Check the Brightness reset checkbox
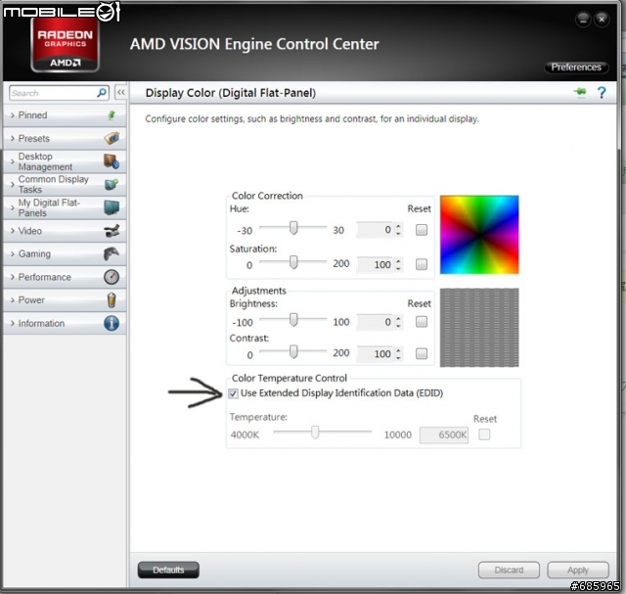Screen dimensions: 626x594 click(x=422, y=322)
